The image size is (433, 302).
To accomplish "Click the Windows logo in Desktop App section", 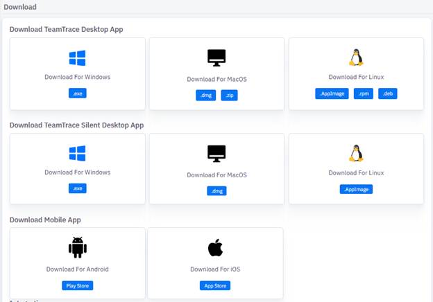I will 77,58.
